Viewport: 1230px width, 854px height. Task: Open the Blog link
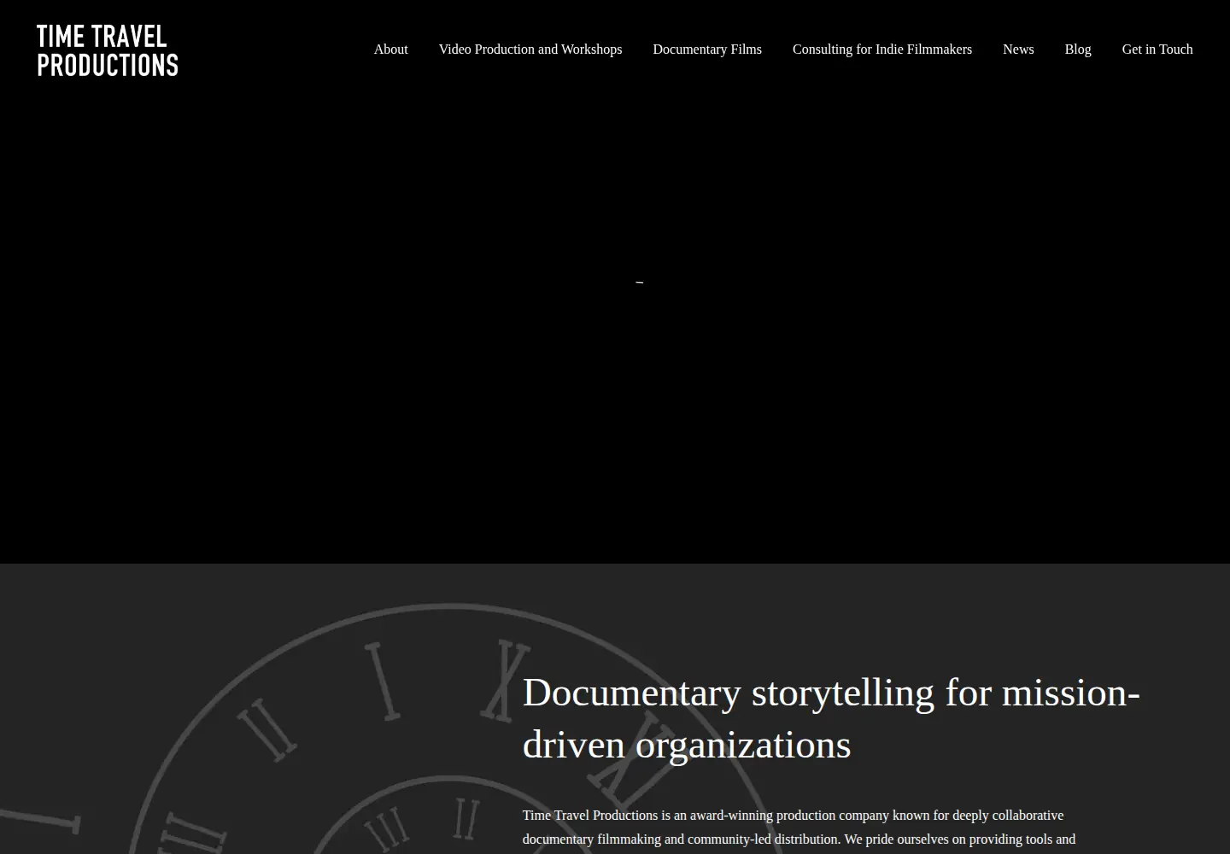click(1078, 50)
